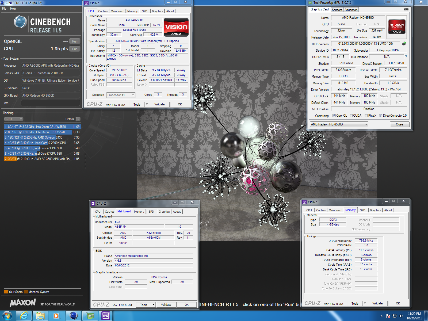Toggle the DirectCompute 5.0 checkbox
Screen dimensions: 428x321
coord(380,116)
